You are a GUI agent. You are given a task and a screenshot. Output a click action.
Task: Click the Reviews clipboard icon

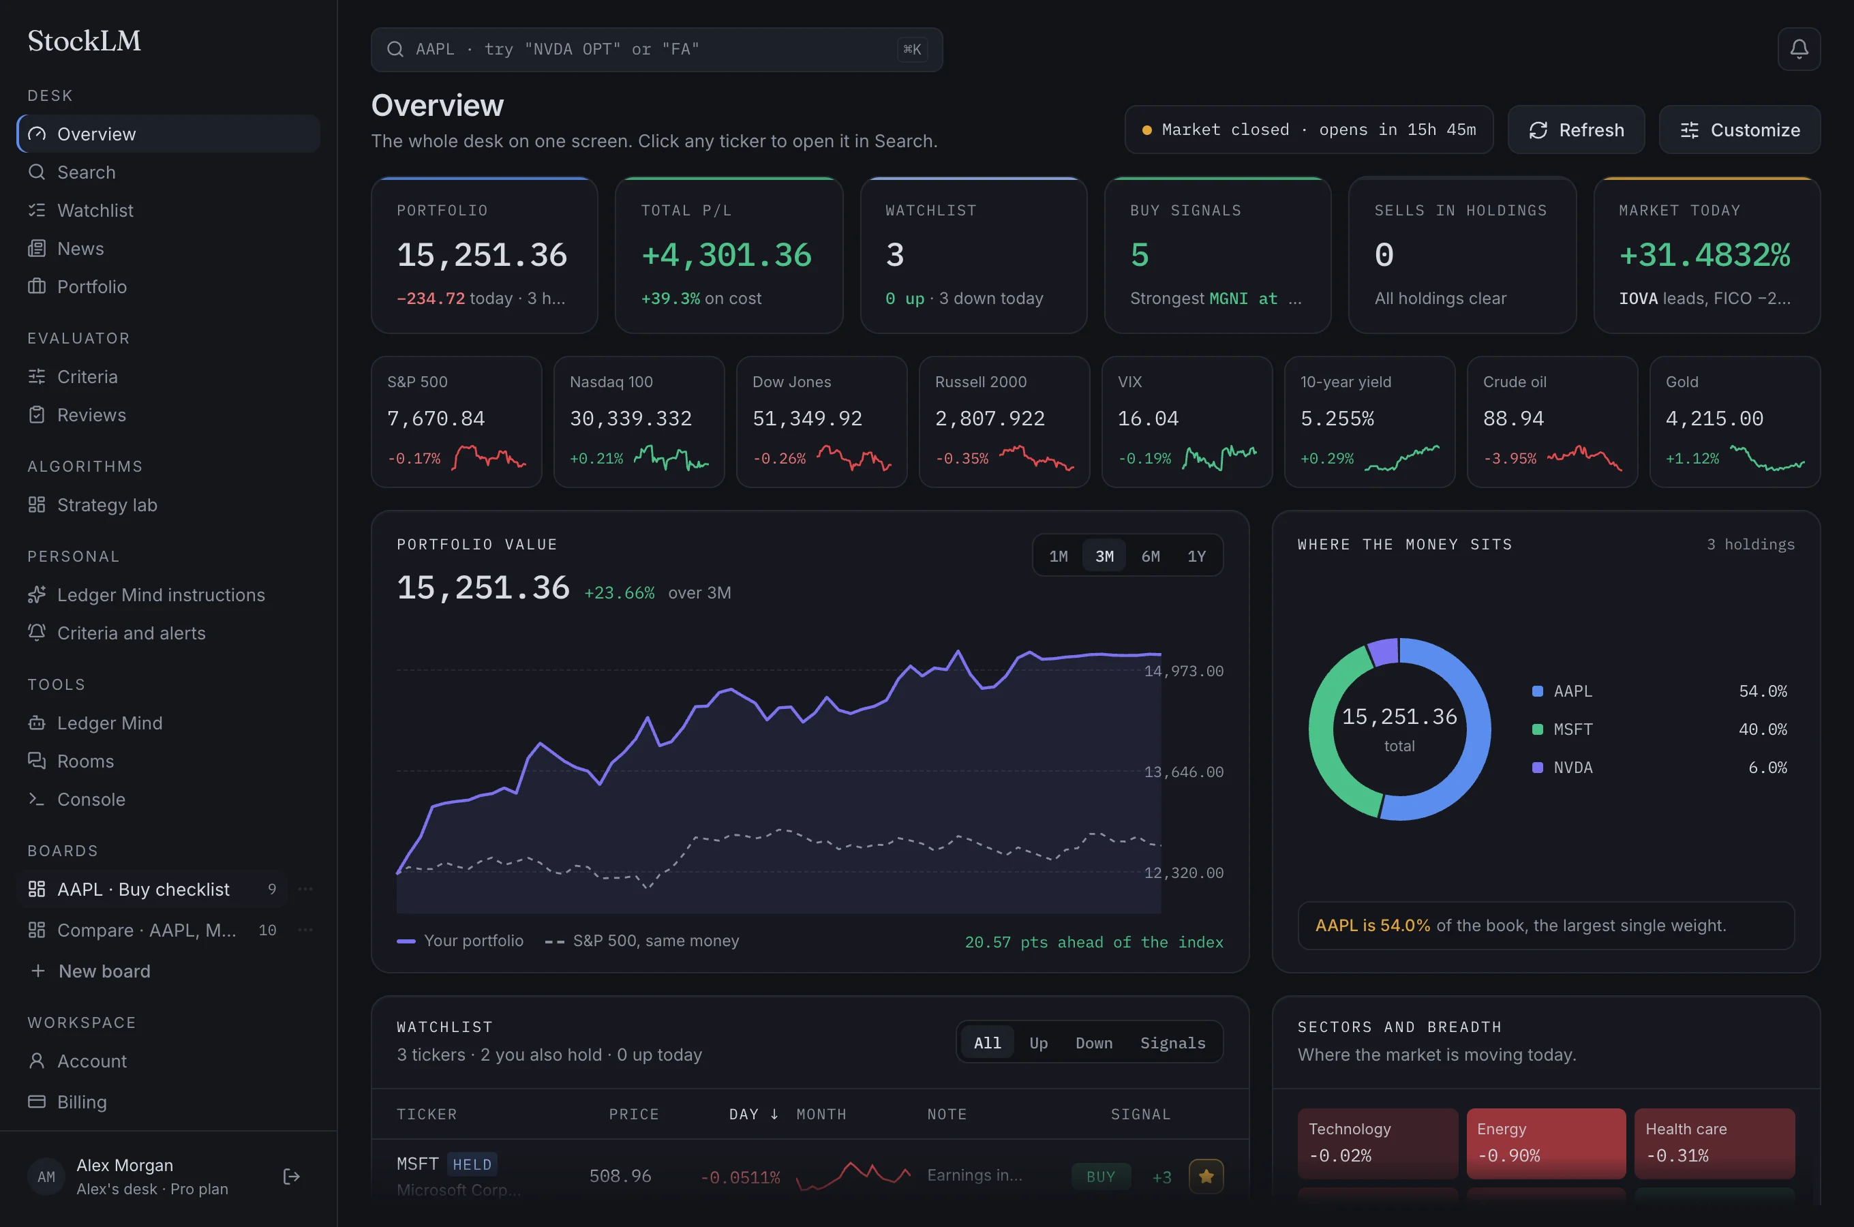pyautogui.click(x=37, y=414)
